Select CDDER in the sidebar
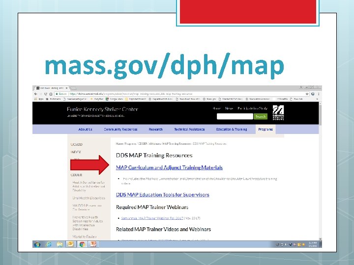 [x=76, y=175]
